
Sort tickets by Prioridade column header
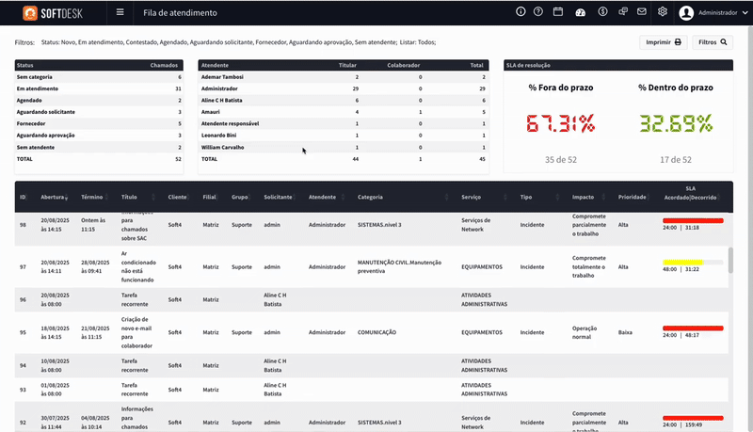pos(632,198)
